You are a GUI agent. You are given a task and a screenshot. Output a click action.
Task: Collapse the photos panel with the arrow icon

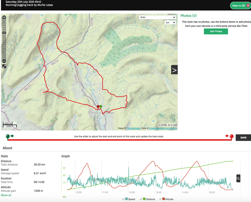coord(174,69)
